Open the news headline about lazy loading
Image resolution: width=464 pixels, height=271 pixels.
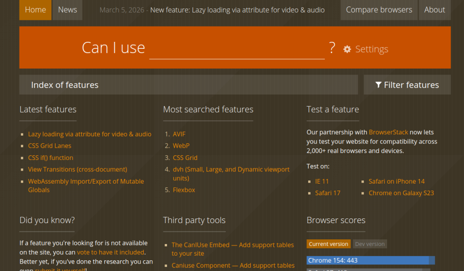coord(237,10)
